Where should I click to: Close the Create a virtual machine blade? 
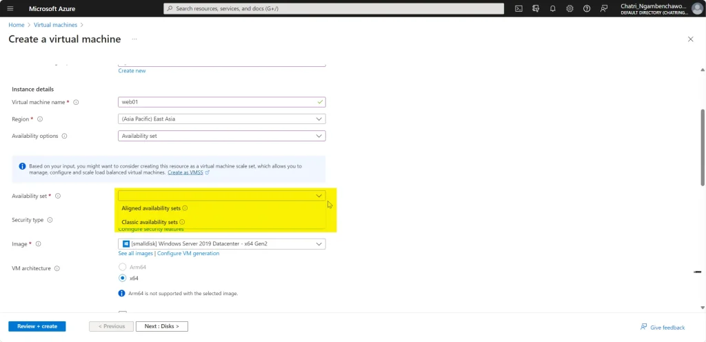pyautogui.click(x=690, y=39)
